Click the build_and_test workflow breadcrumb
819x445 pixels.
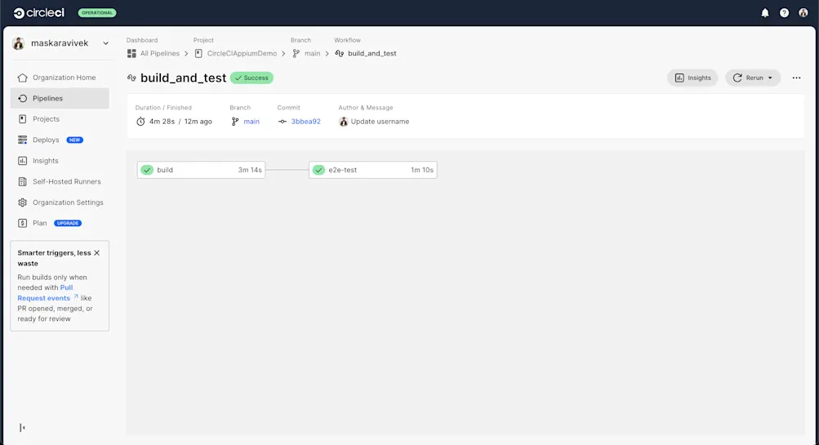pyautogui.click(x=372, y=53)
